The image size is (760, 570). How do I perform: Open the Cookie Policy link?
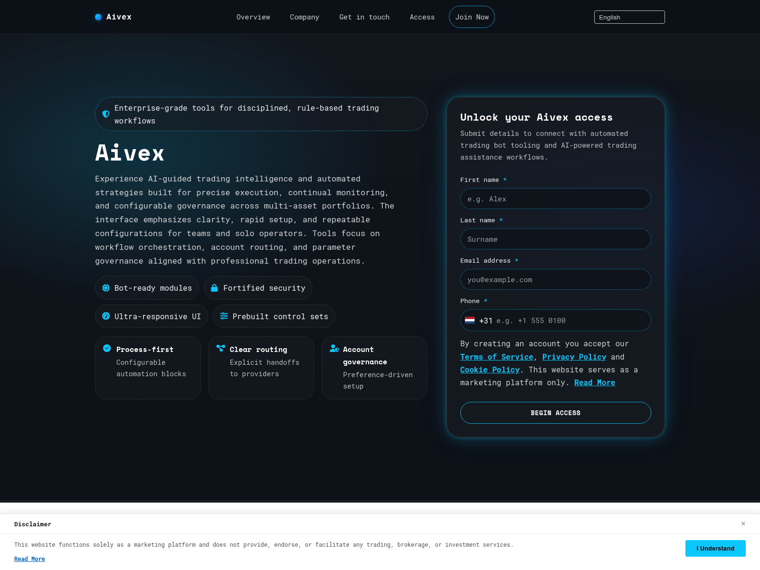(x=490, y=370)
